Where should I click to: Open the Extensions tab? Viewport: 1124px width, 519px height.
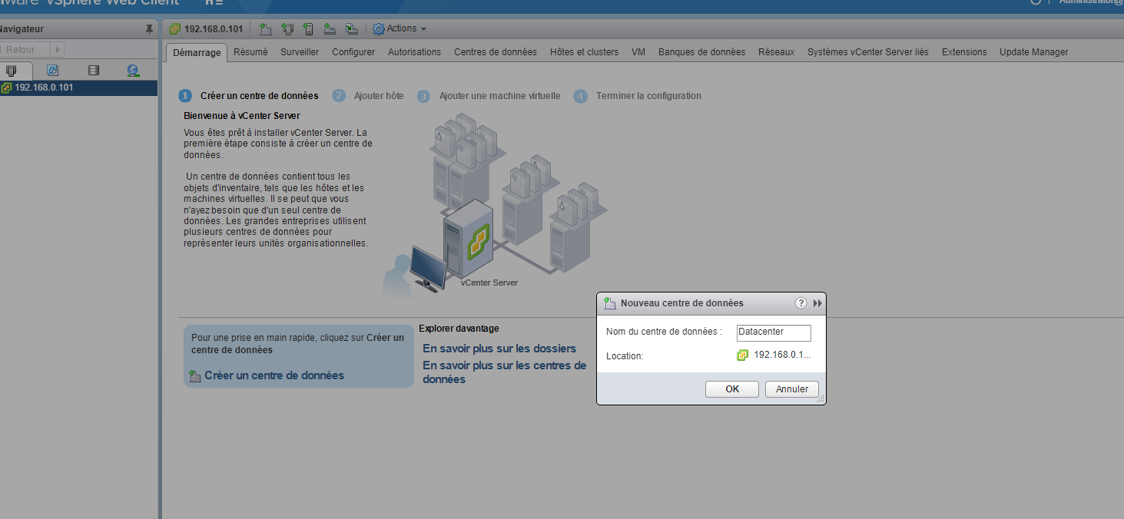[x=964, y=52]
